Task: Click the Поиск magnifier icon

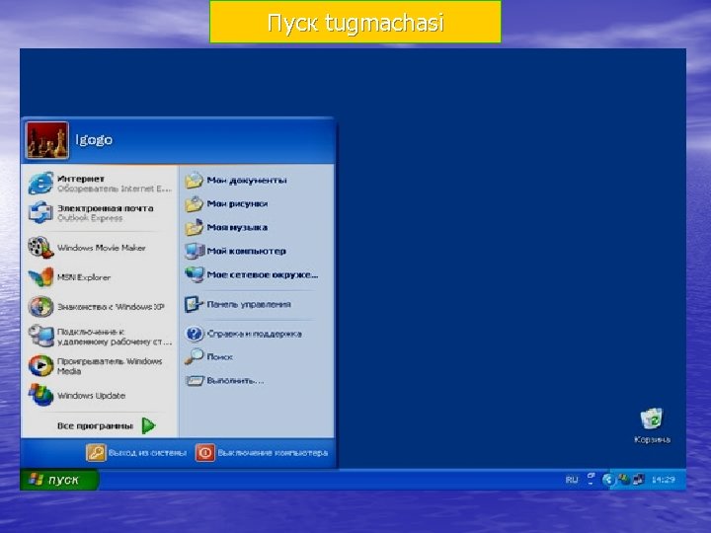Action: tap(195, 357)
